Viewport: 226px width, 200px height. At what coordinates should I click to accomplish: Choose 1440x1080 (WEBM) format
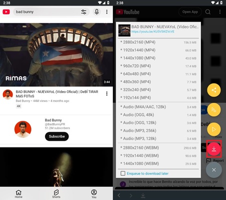(158, 163)
